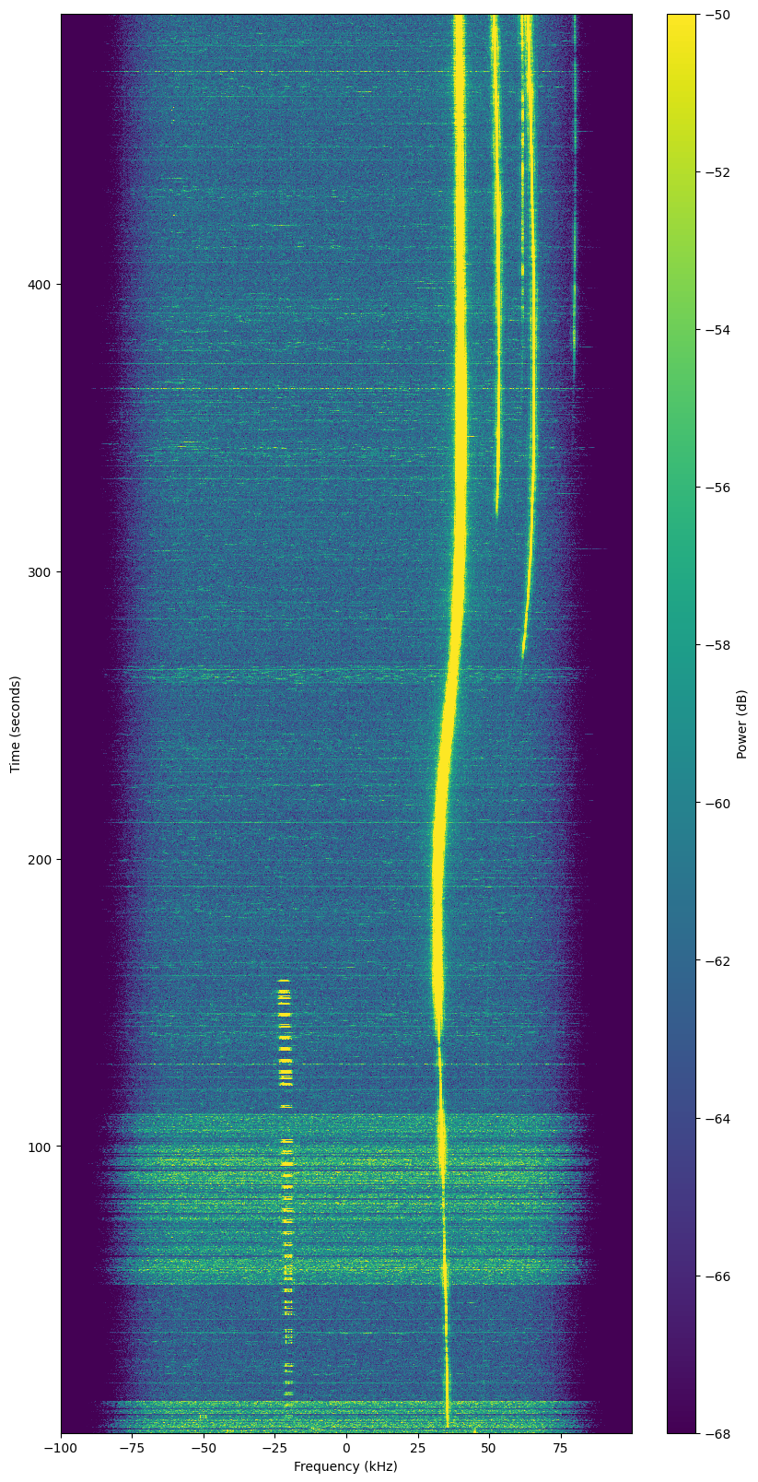Click the -75 frequency tick label

[132, 1448]
